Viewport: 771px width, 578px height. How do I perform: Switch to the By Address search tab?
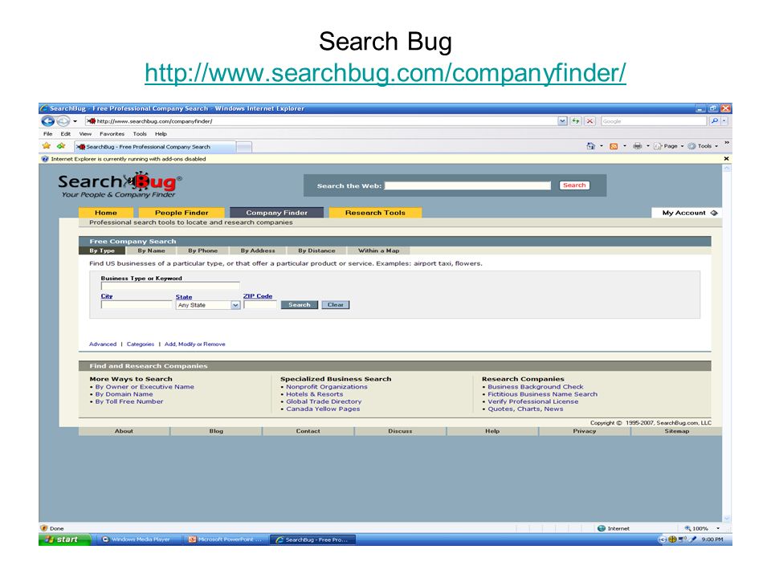pyautogui.click(x=258, y=250)
